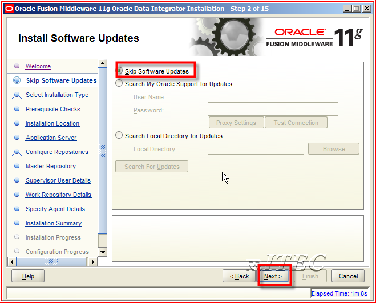Image resolution: width=376 pixels, height=303 pixels.
Task: Click the Skip Software Updates step indicator icon
Action: tap(17, 80)
